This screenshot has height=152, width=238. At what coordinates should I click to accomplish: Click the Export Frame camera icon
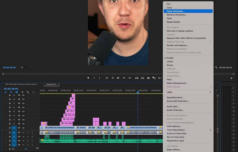[x=148, y=78]
